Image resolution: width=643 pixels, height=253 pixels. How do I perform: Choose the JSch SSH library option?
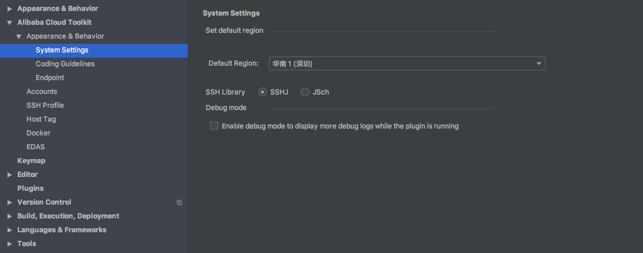pos(305,92)
